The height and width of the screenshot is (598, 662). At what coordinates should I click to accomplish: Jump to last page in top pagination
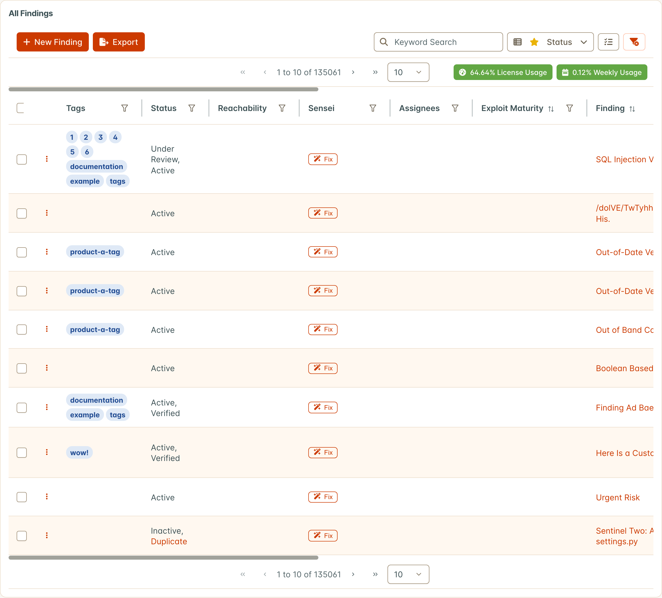point(375,72)
